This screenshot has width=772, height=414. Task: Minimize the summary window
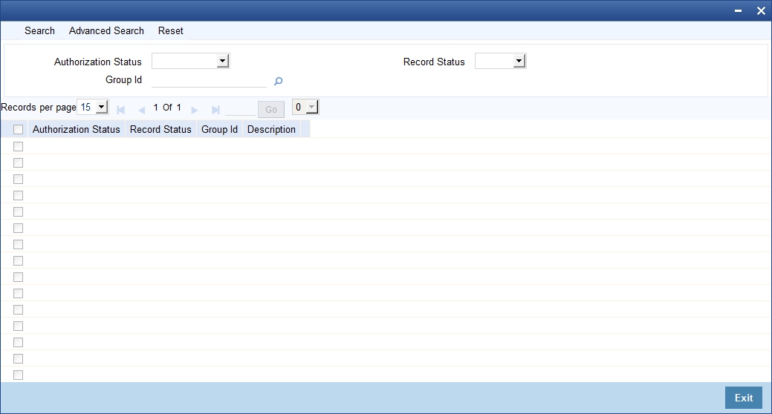(x=738, y=11)
